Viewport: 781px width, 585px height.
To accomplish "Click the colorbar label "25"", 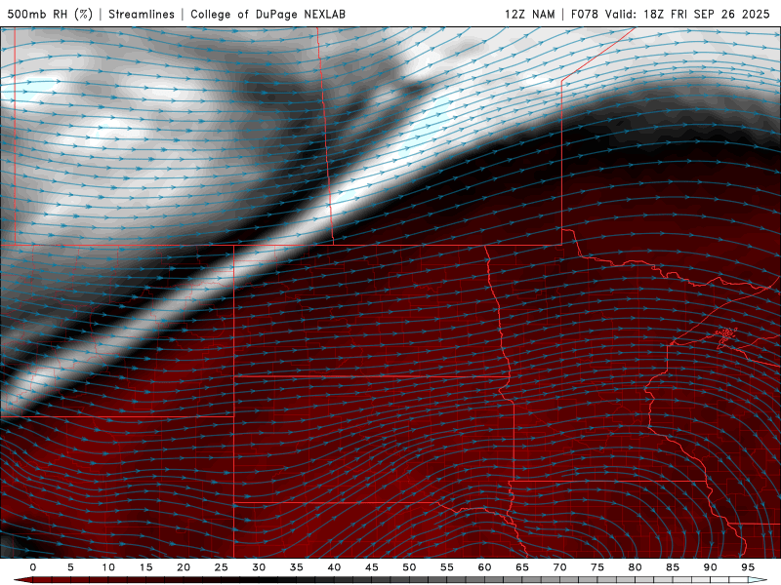I will (222, 567).
